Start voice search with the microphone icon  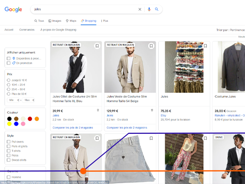tap(149, 9)
